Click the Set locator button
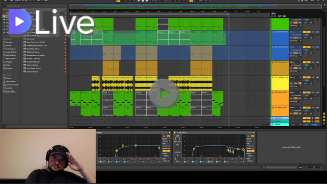 [273, 14]
